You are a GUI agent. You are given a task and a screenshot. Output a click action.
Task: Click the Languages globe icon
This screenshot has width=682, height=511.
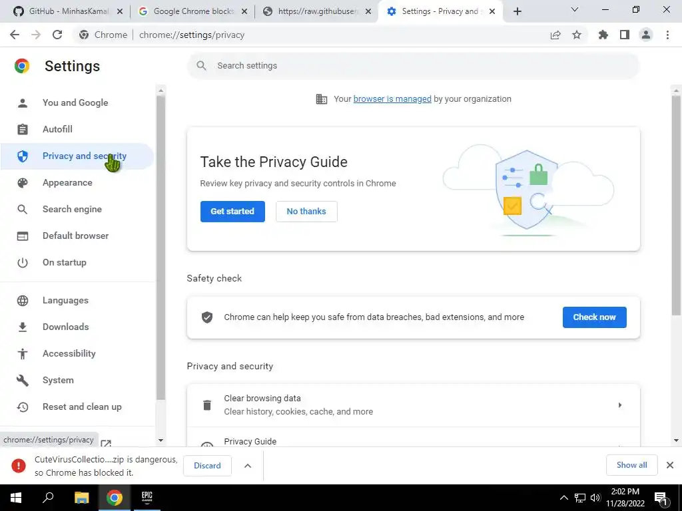[23, 300]
